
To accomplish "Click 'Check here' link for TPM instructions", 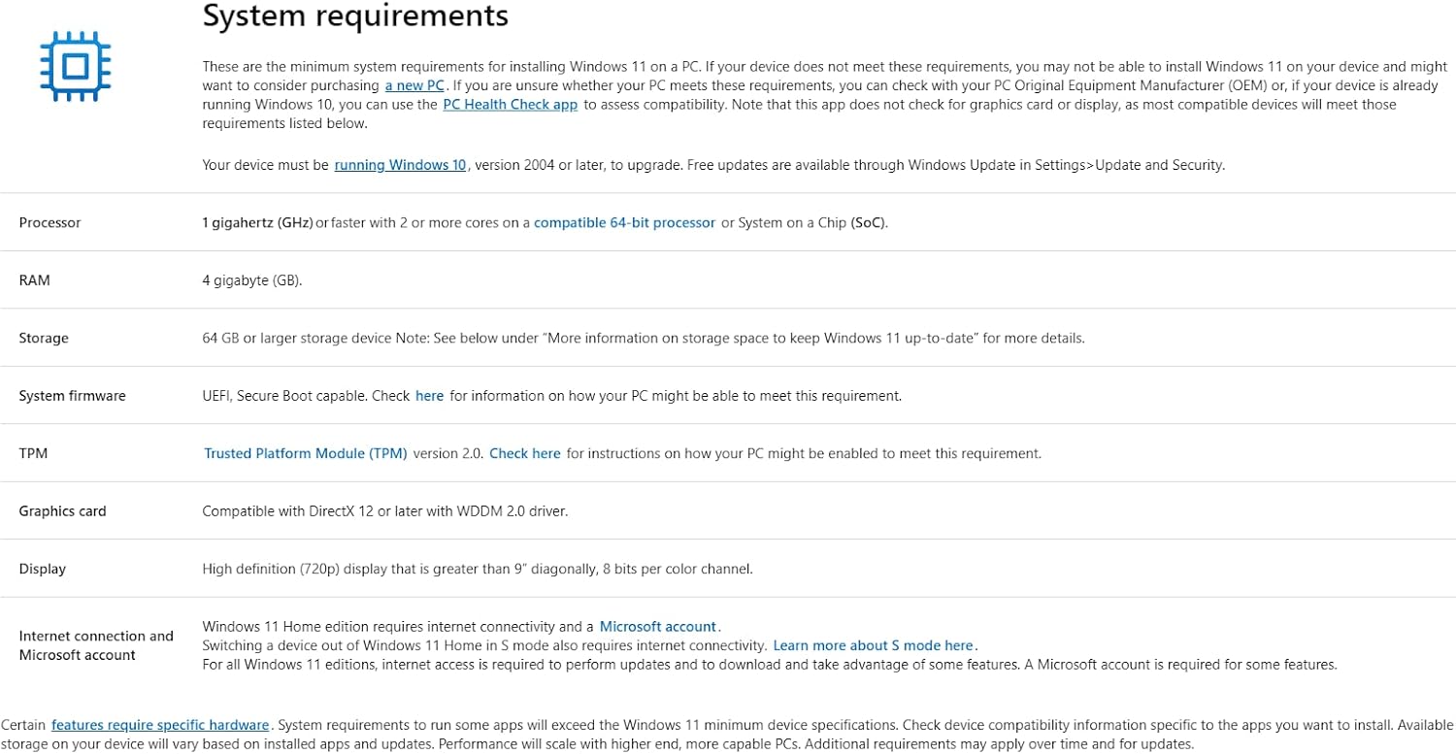I will 524,453.
